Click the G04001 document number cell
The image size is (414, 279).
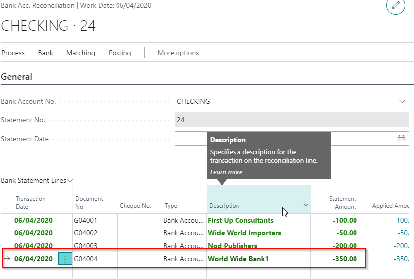tap(86, 220)
